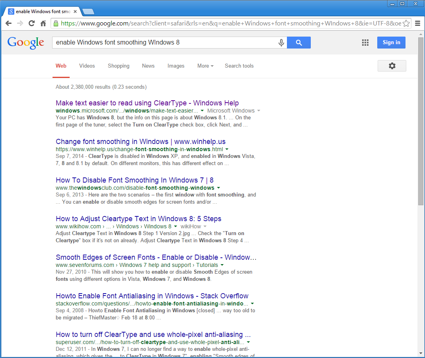Go back with the browser back arrow
Screen dimensions: 425x358
pos(9,23)
